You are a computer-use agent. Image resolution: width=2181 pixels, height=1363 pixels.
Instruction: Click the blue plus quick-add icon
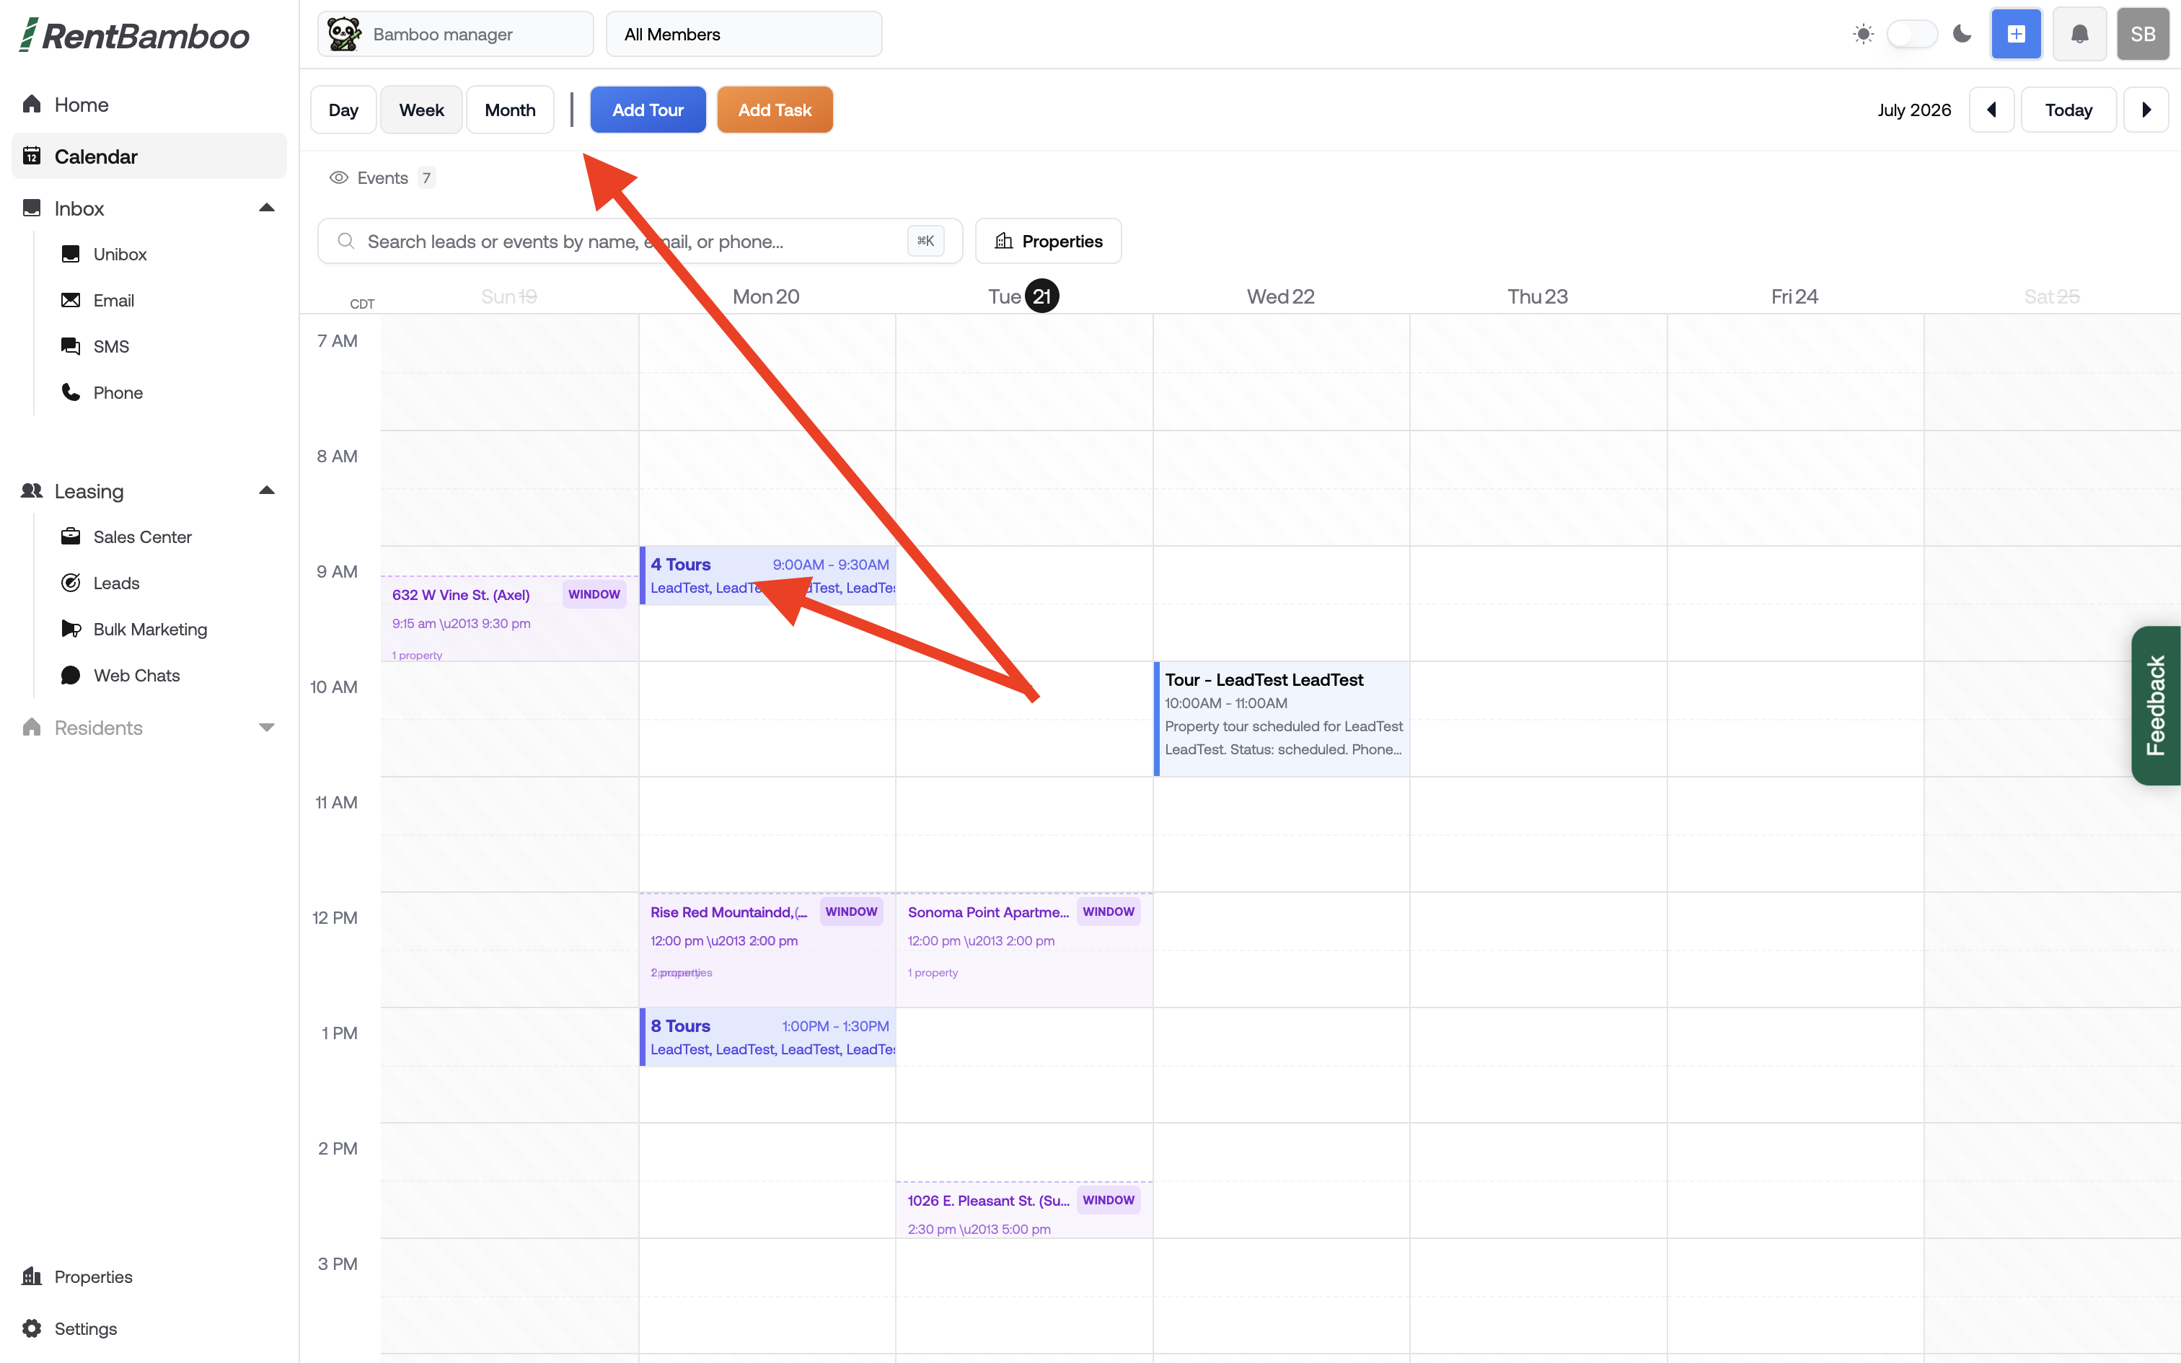(2016, 35)
